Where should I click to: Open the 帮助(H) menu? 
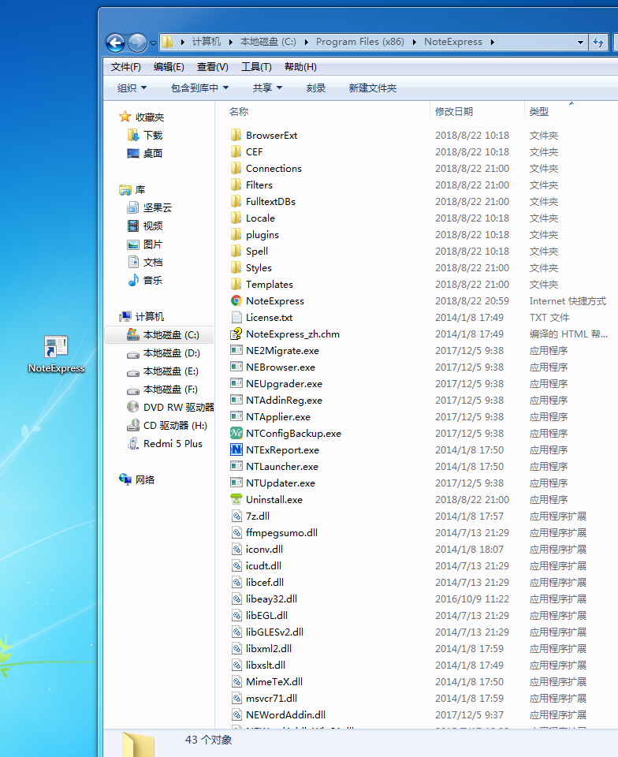[x=300, y=66]
